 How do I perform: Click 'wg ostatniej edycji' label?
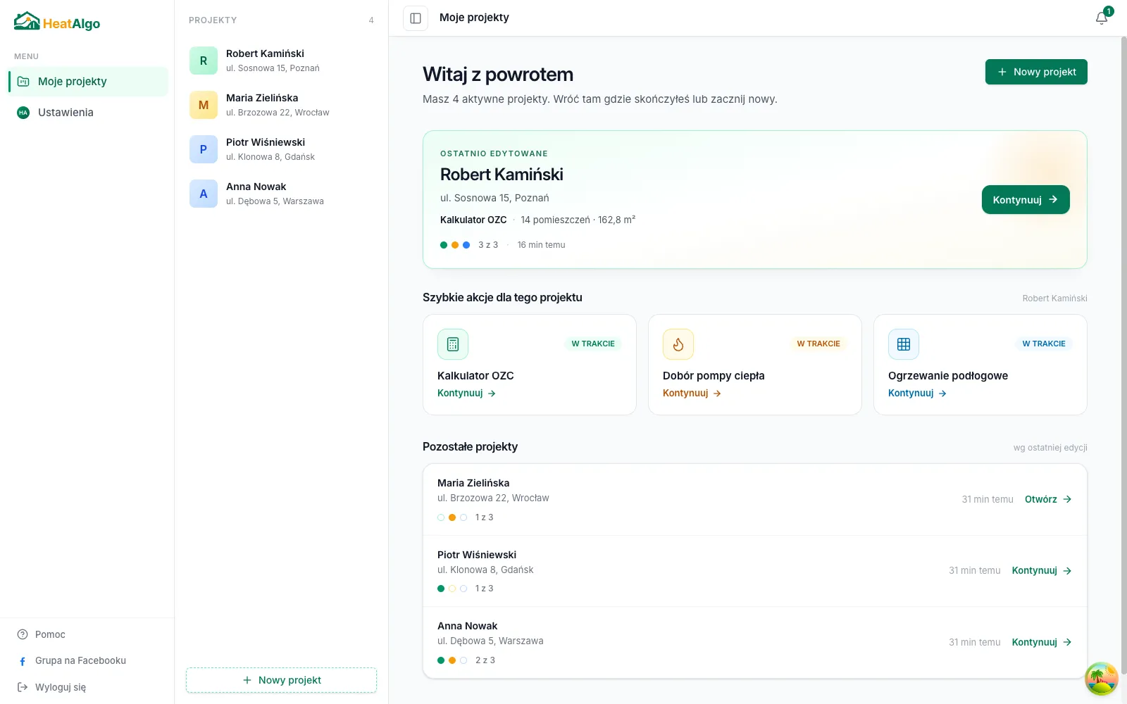[x=1050, y=448]
